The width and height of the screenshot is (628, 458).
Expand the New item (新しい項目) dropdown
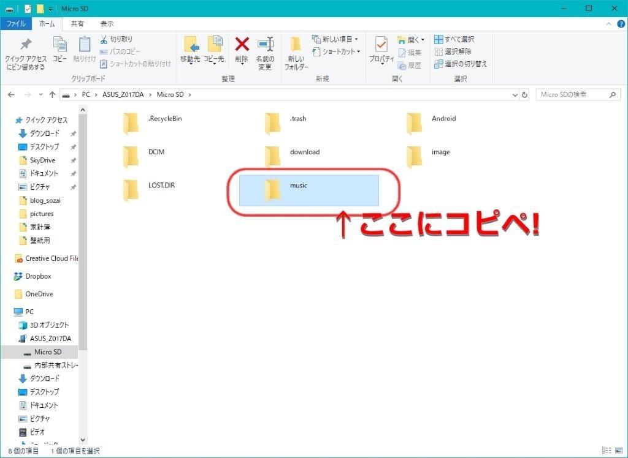[x=337, y=39]
